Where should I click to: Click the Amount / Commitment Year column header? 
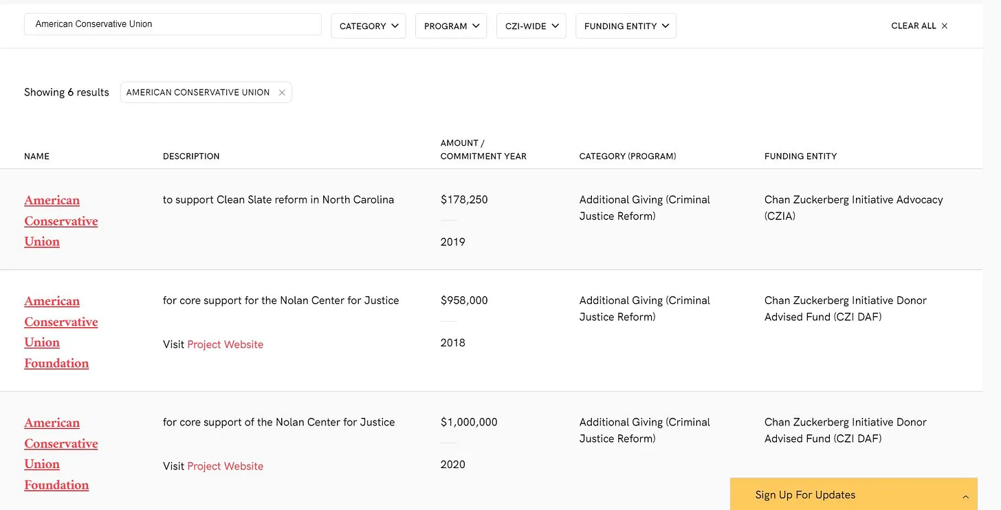pyautogui.click(x=483, y=150)
